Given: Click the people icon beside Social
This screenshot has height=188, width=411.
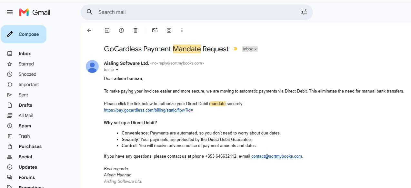Looking at the screenshot, I should coord(10,157).
